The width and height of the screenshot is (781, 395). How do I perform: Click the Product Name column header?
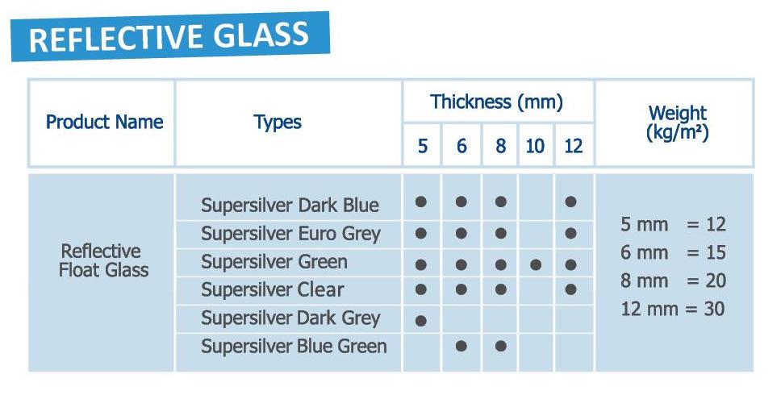click(x=104, y=122)
